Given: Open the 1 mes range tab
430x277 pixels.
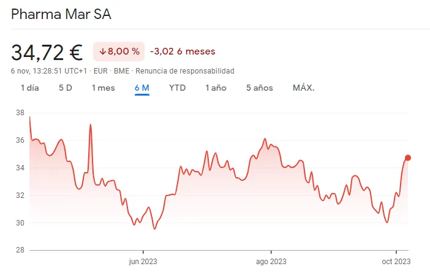Looking at the screenshot, I should tap(103, 88).
